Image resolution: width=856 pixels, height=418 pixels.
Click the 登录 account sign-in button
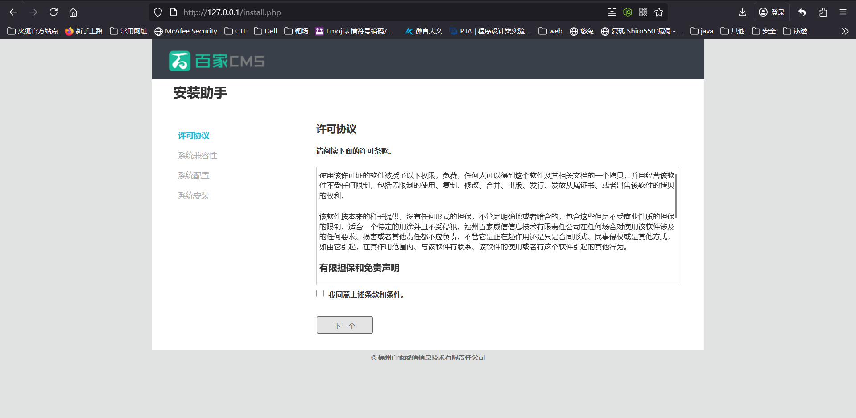coord(772,12)
